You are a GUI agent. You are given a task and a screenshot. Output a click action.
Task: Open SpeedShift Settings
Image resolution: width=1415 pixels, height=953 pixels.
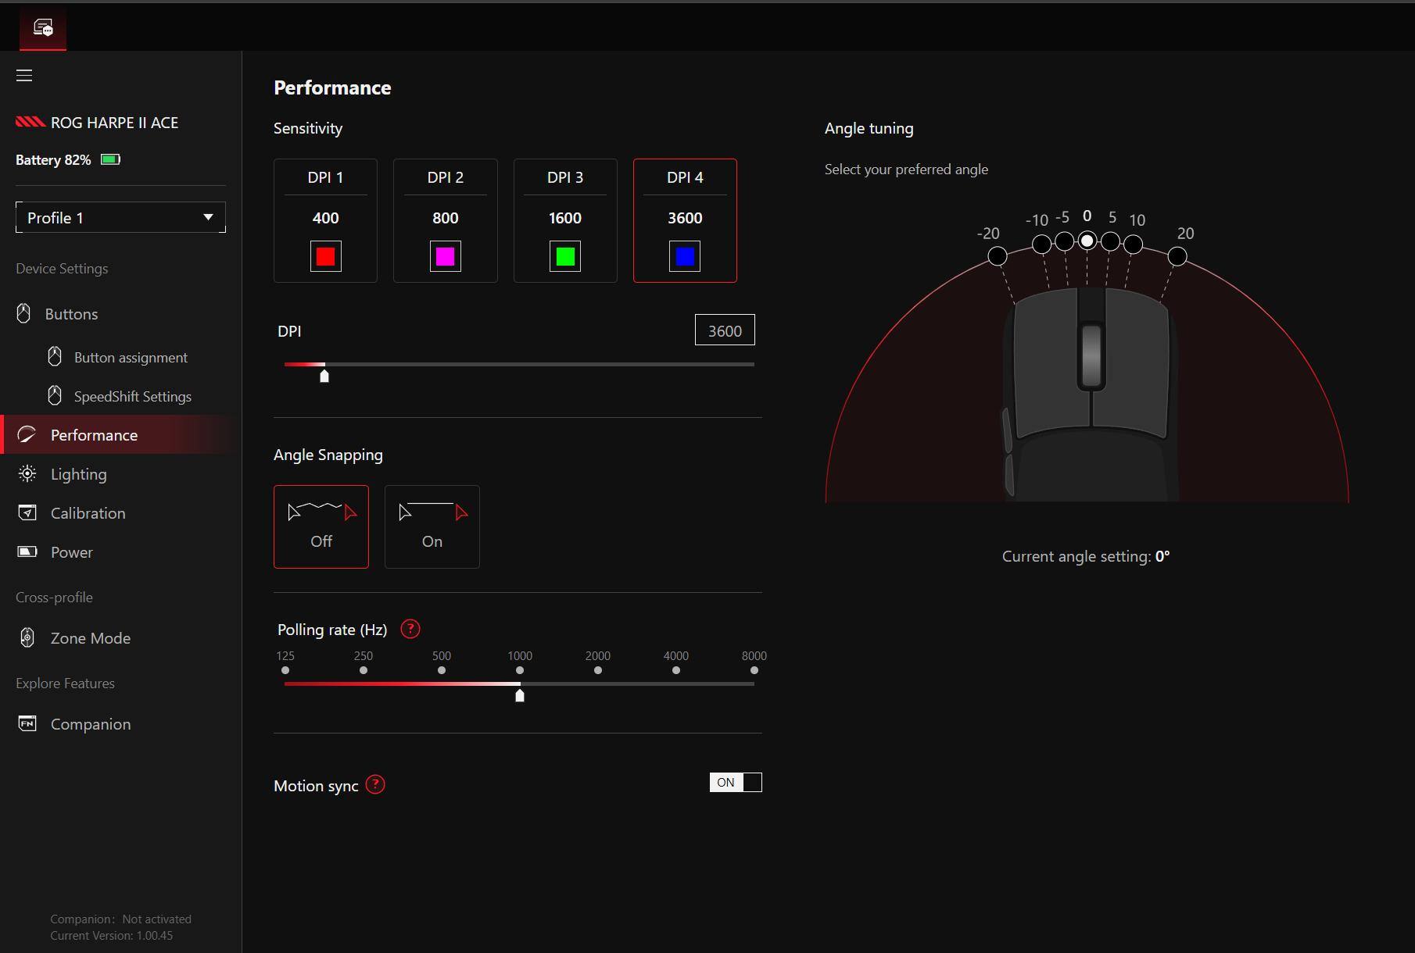[132, 397]
